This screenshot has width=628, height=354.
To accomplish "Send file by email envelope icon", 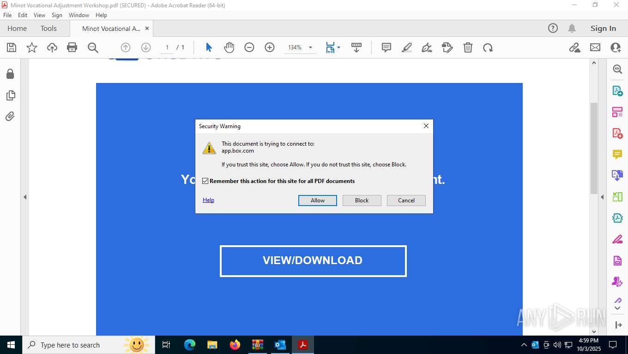I will 595,47.
